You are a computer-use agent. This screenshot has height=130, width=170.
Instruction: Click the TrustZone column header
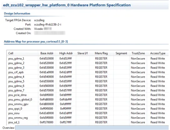[138, 53]
